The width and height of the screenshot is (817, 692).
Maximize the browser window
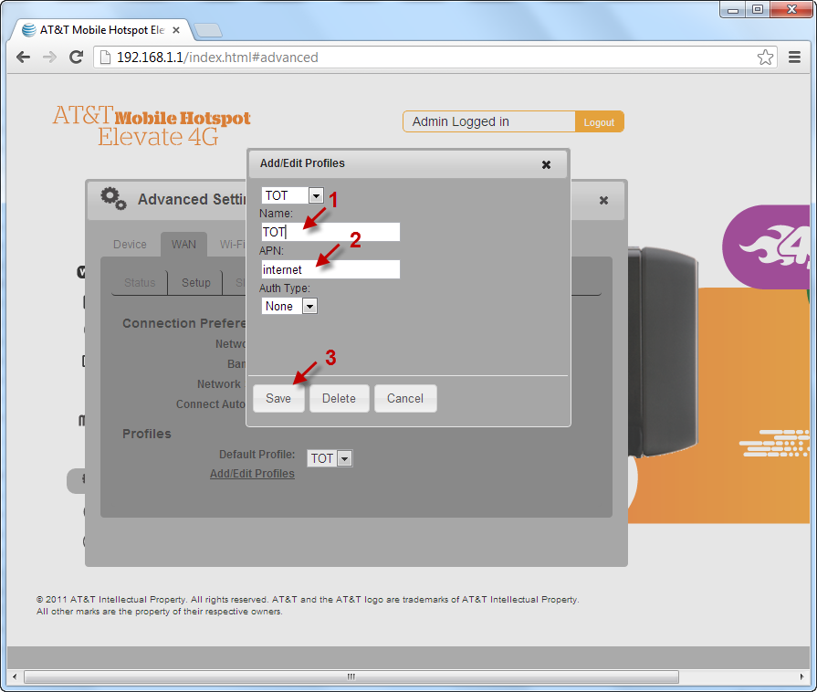tap(758, 9)
